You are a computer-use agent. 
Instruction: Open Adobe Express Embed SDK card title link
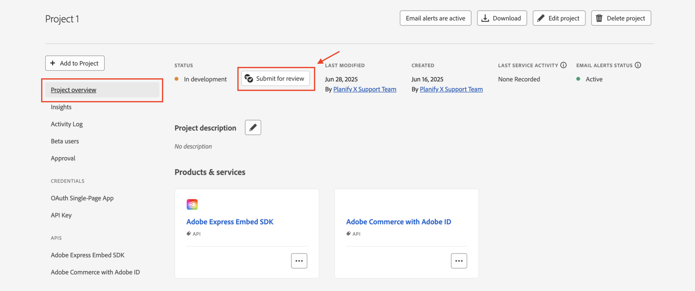230,222
